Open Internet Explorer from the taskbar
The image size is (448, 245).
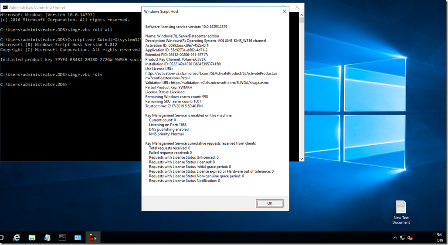pos(17,238)
